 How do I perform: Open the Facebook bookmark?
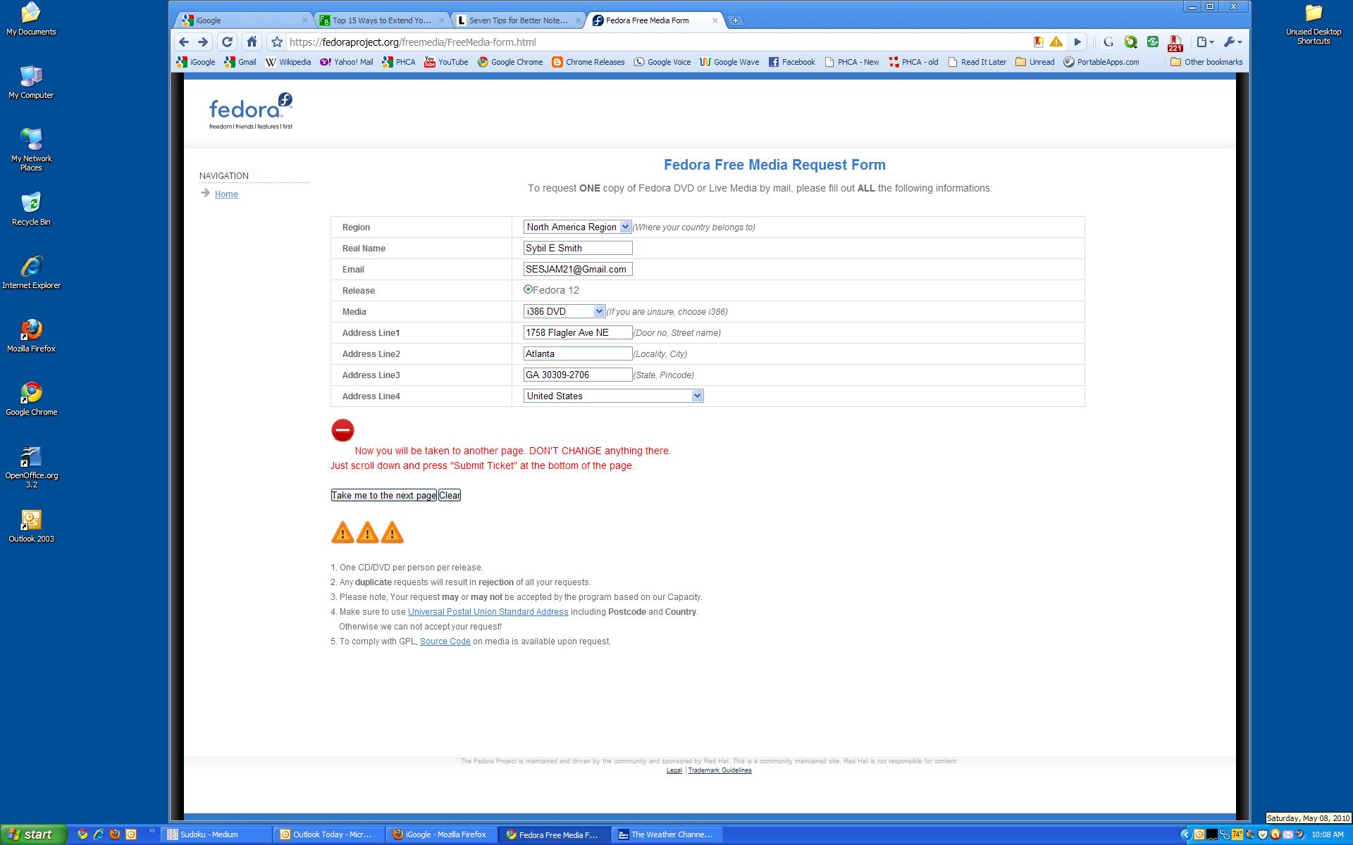pyautogui.click(x=792, y=62)
